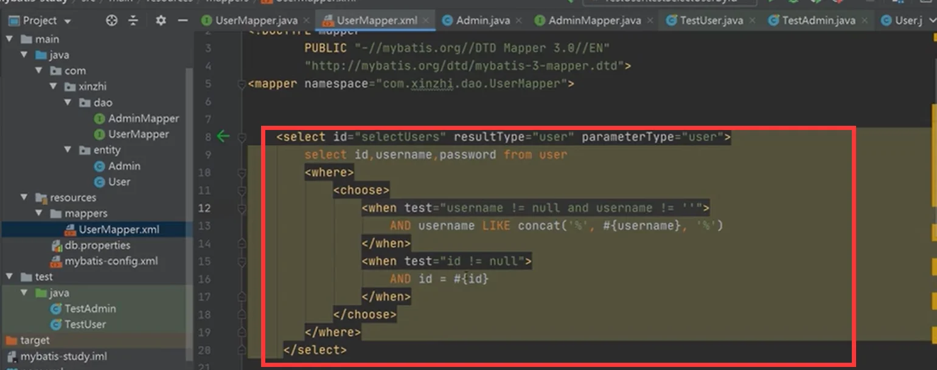The width and height of the screenshot is (937, 370).
Task: Fold the first when block at line 12
Action: click(x=242, y=208)
